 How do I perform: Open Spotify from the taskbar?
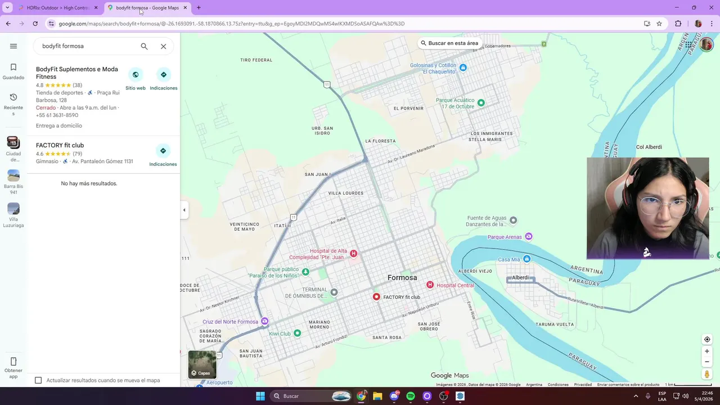point(411,396)
